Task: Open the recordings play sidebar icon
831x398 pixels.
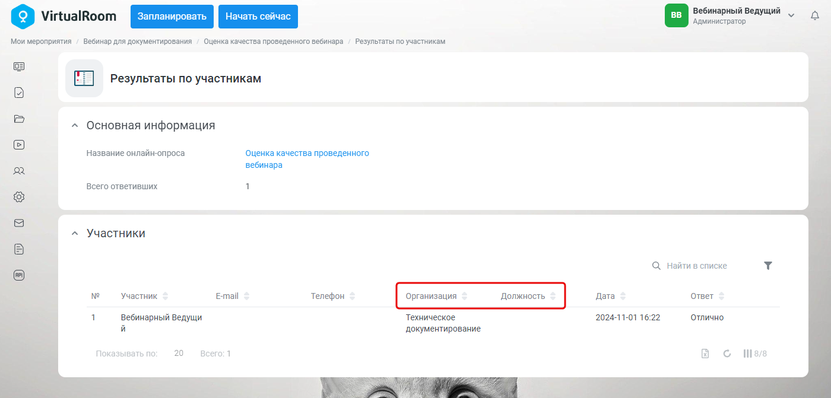Action: click(19, 144)
